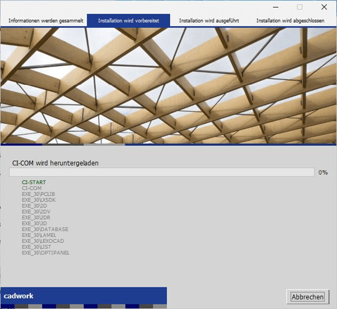This screenshot has height=309, width=337.
Task: Open the 'Installation wird ausgeführt' tab
Action: coord(209,20)
